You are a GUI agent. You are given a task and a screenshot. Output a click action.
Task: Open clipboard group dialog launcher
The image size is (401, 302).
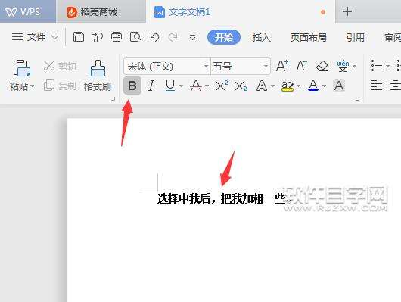coord(113,99)
